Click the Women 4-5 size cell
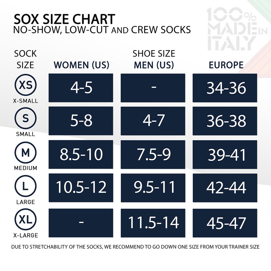271x271 pixels. [81, 88]
